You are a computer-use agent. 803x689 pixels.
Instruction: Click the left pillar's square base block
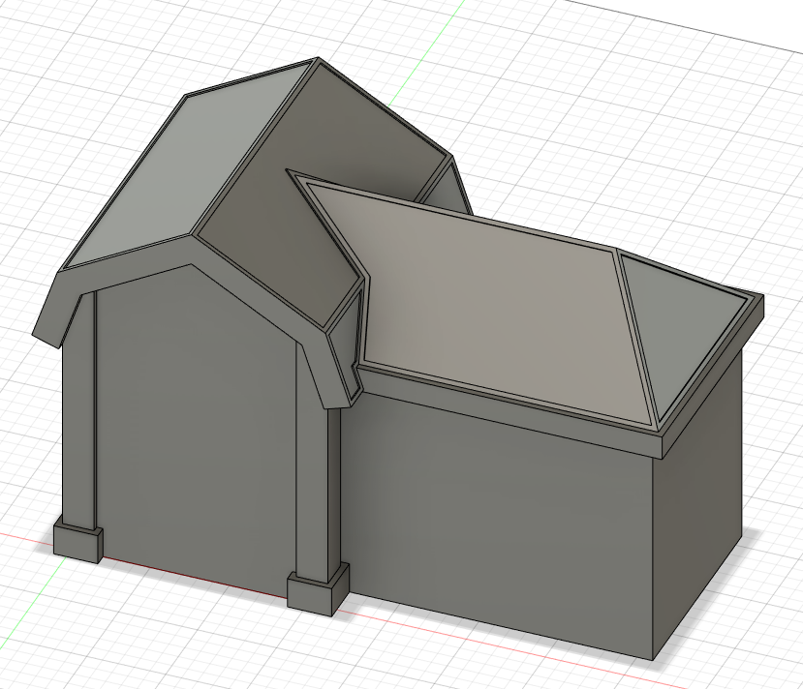(77, 541)
